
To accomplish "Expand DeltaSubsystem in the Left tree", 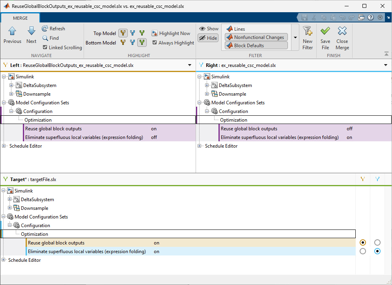I will [11, 85].
